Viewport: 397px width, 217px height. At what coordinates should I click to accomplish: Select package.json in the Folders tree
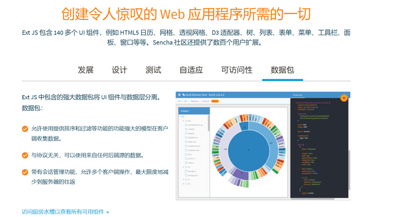[193, 175]
